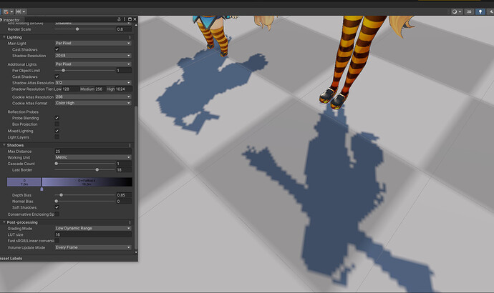Maximize the Inspector panel
The width and height of the screenshot is (494, 293).
point(130,19)
